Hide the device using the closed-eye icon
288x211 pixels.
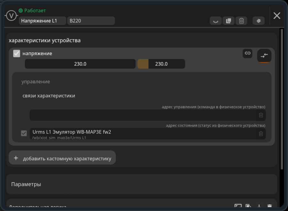(216, 21)
